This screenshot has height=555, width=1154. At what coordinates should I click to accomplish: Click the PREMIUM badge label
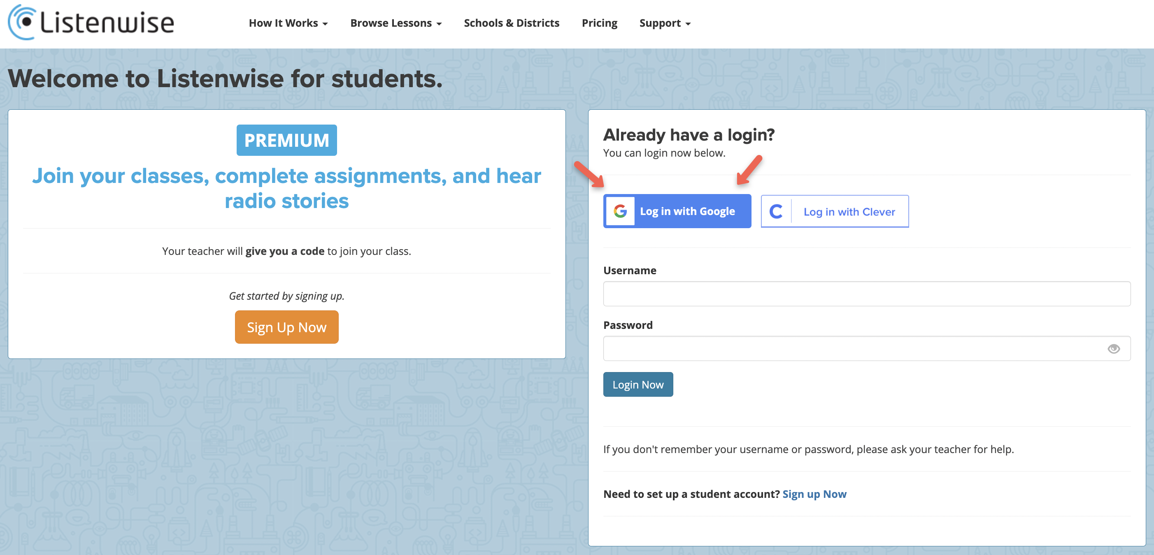286,140
